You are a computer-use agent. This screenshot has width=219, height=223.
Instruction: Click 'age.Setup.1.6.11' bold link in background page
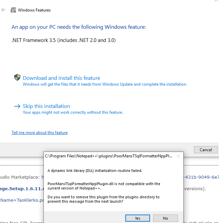pyautogui.click(x=22, y=189)
